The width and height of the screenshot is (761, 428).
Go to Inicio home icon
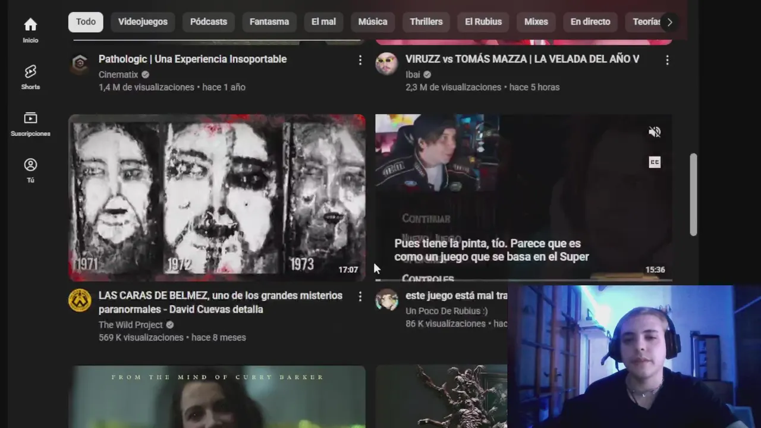click(x=30, y=25)
